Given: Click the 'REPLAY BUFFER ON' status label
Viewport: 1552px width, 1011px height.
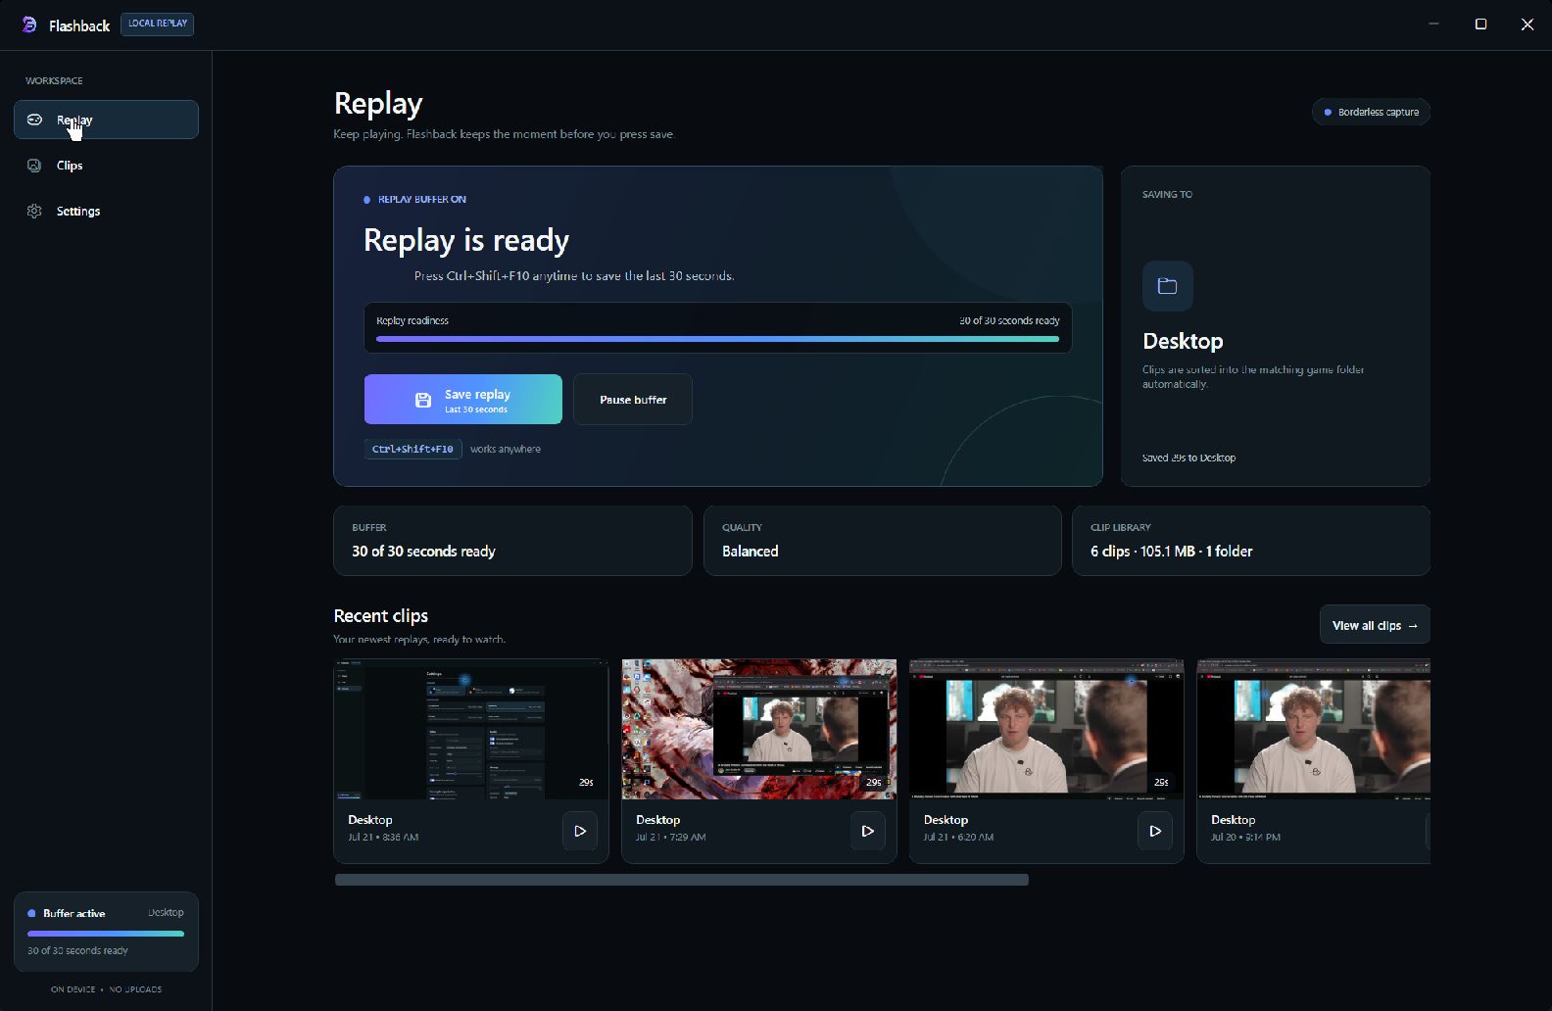Looking at the screenshot, I should coord(421,199).
